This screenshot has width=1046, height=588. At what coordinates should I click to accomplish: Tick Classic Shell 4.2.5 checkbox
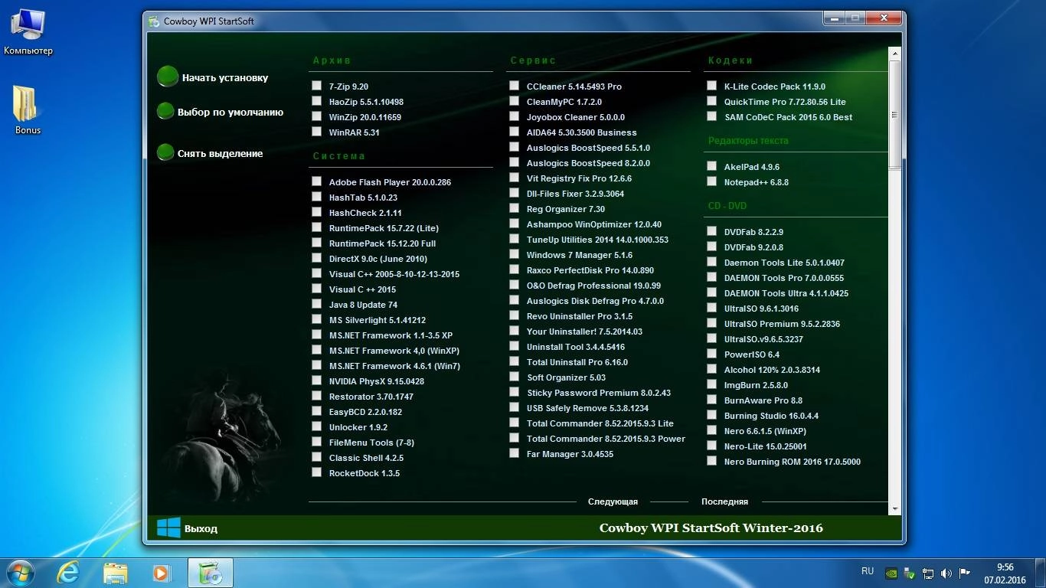click(x=317, y=457)
